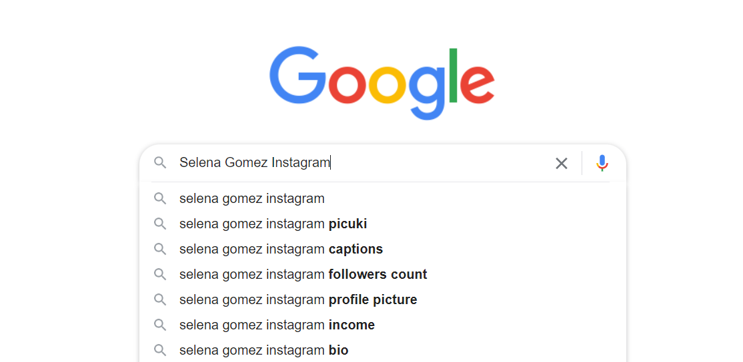Select the "selena gomez instagram income" suggestion
The width and height of the screenshot is (743, 362).
277,325
